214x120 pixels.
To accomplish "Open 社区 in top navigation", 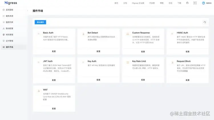I will (x=170, y=3).
